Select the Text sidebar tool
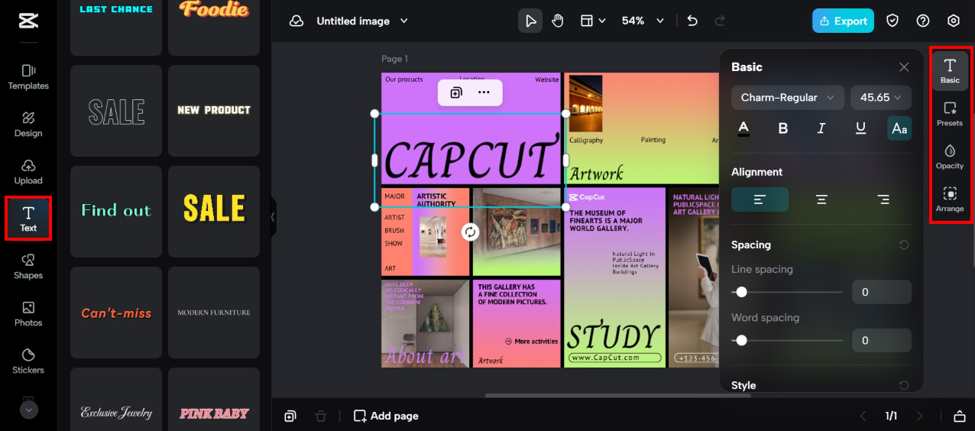 pos(28,219)
